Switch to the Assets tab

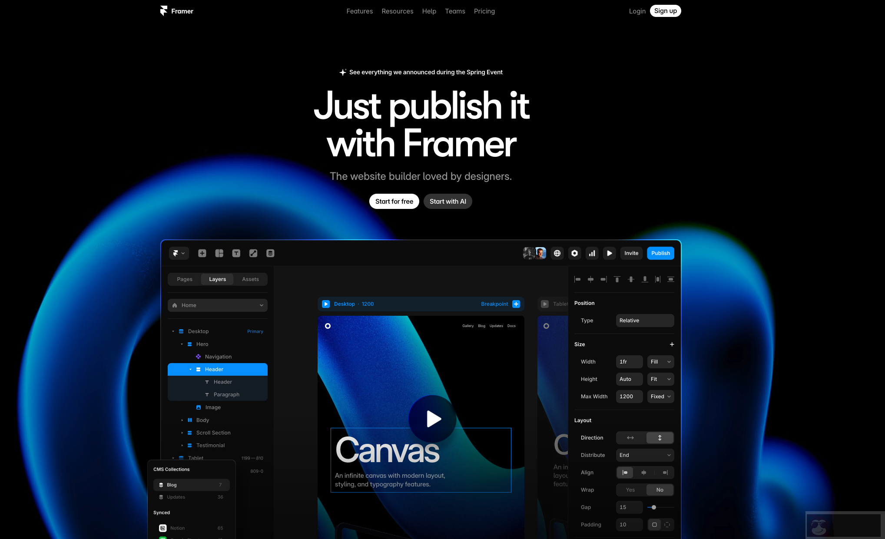[250, 279]
